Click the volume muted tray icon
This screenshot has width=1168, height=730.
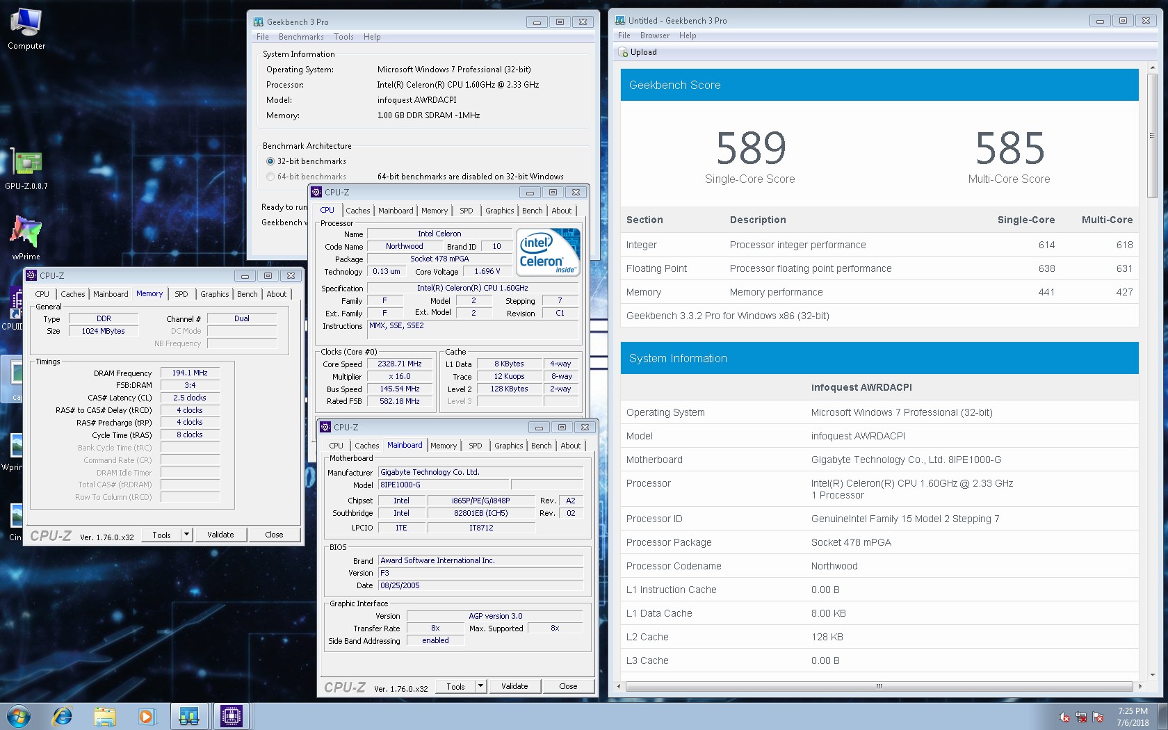(1064, 717)
